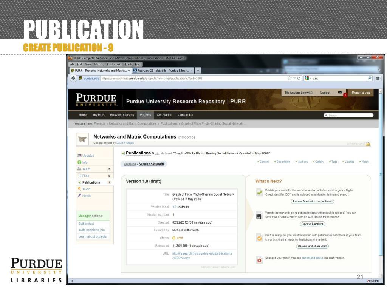Click the Versions link
Screen dimensions: 387x290
point(130,164)
